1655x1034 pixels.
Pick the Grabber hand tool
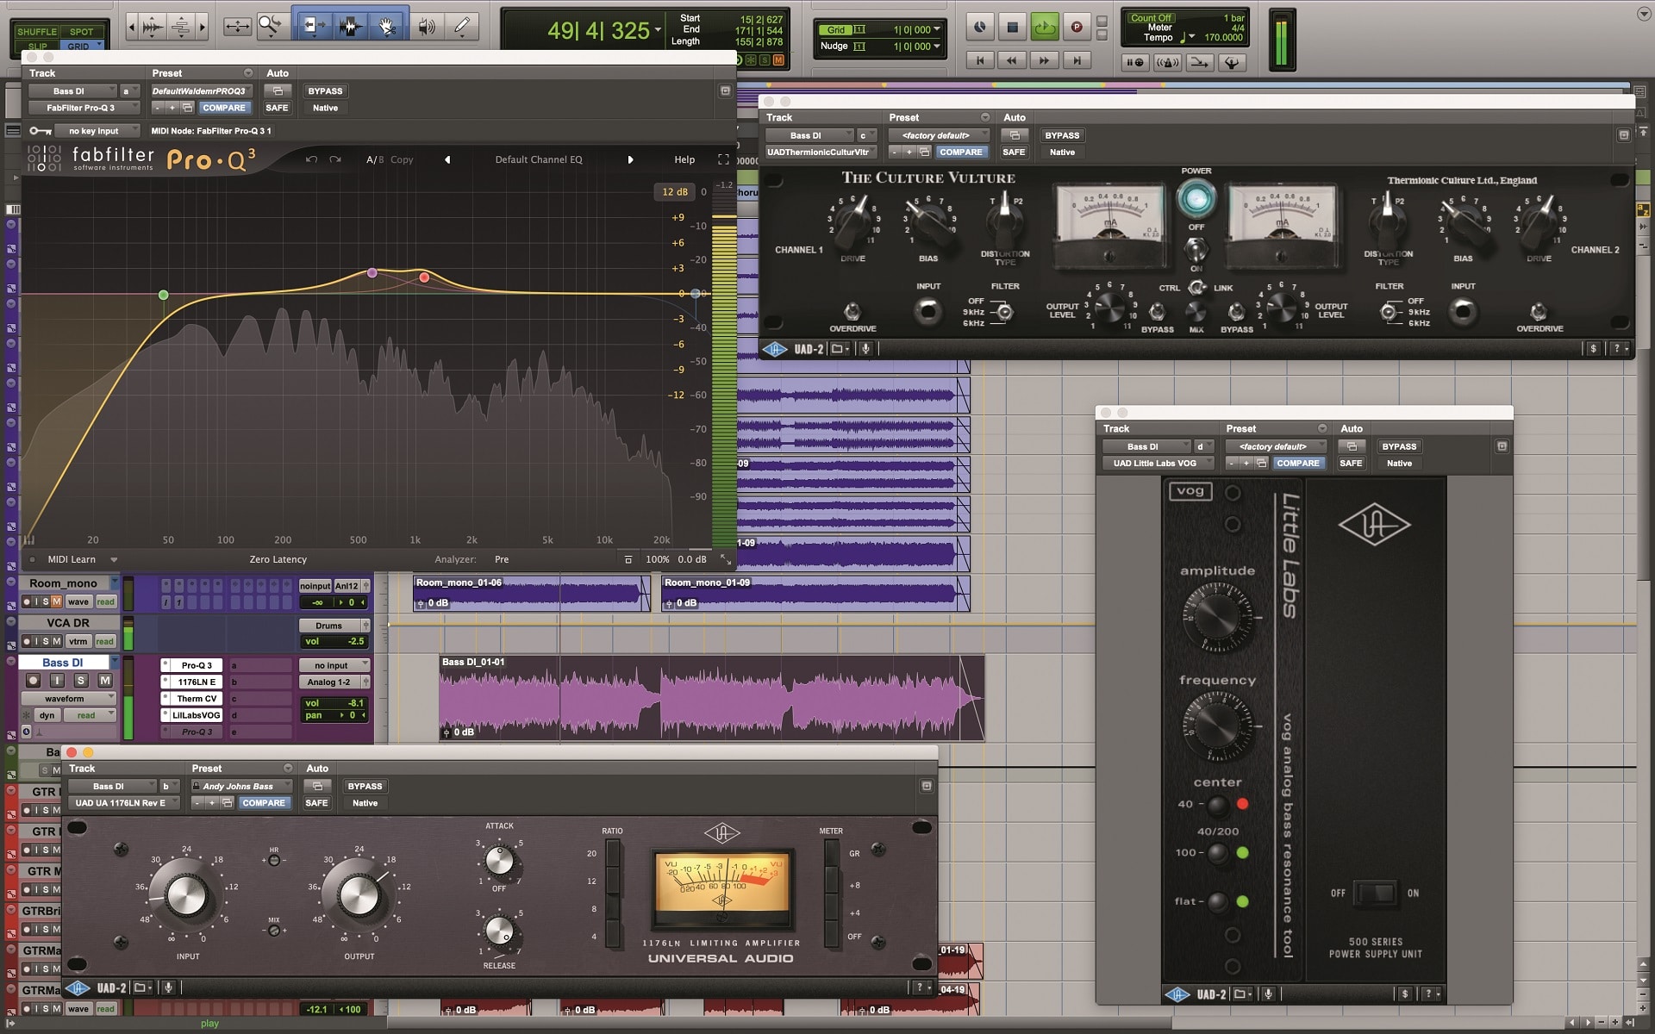click(x=388, y=27)
